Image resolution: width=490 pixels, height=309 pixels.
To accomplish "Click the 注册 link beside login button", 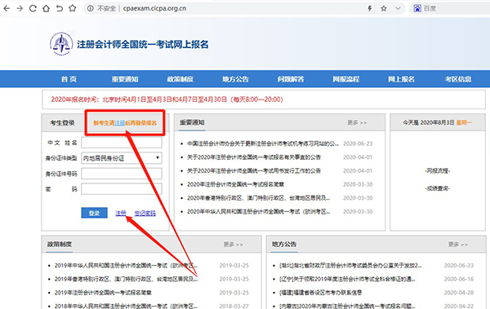I will pyautogui.click(x=121, y=213).
